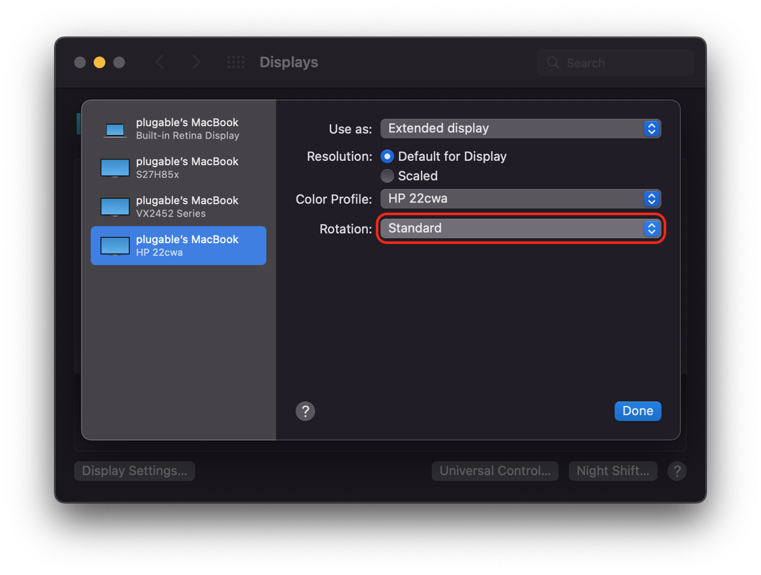
Task: Open help via the question mark near Done
Action: (x=305, y=411)
